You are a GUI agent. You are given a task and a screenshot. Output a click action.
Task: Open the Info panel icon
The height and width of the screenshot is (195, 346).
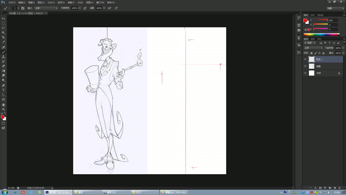tap(299, 30)
